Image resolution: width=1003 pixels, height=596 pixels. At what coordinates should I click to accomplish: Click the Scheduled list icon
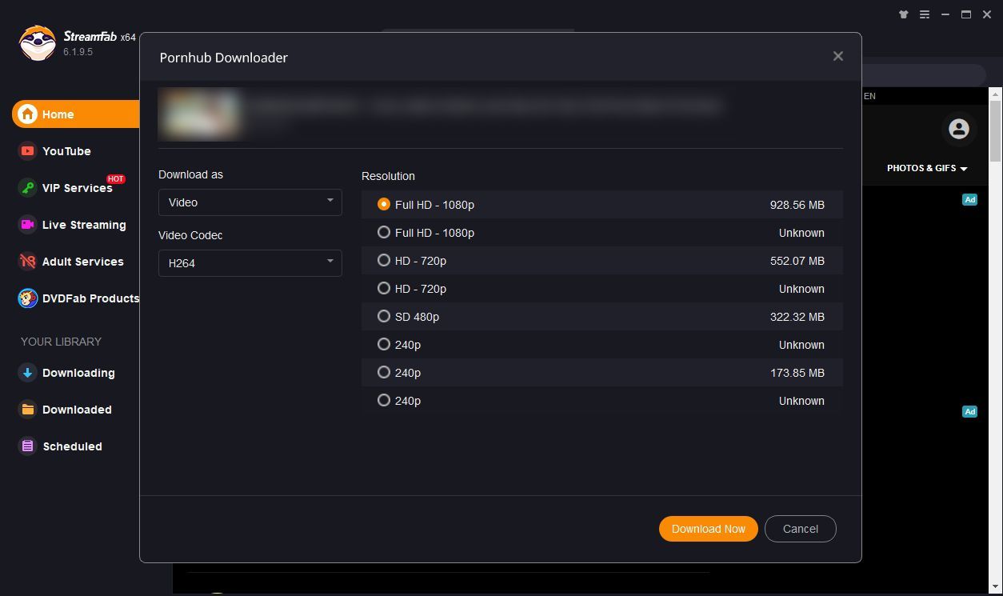click(28, 446)
